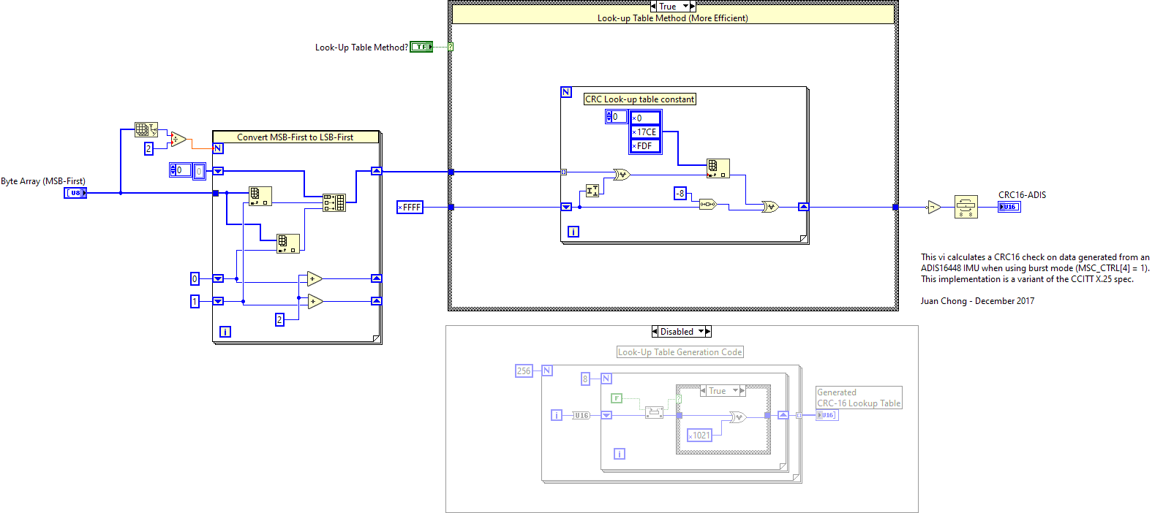Click Index Array wired to CRC table
The height and width of the screenshot is (513, 1163).
(717, 168)
